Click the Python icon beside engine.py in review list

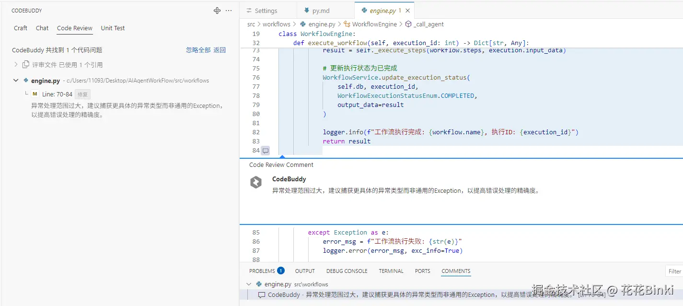(x=26, y=81)
